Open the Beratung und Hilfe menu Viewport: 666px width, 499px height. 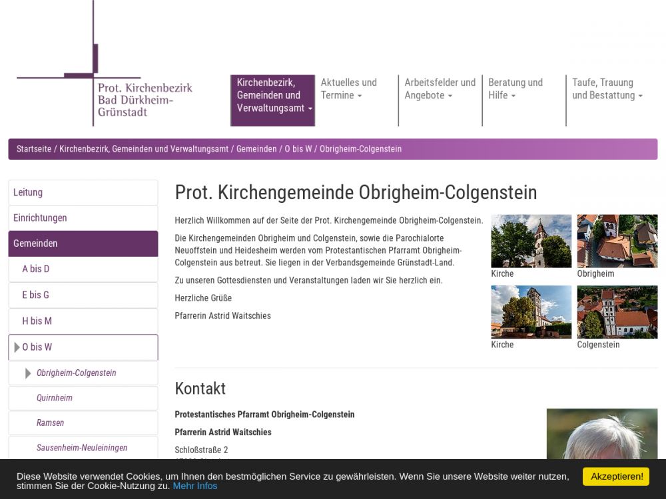click(x=515, y=89)
